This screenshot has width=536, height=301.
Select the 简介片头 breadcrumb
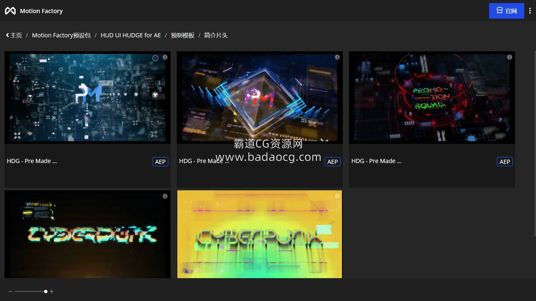[x=216, y=35]
